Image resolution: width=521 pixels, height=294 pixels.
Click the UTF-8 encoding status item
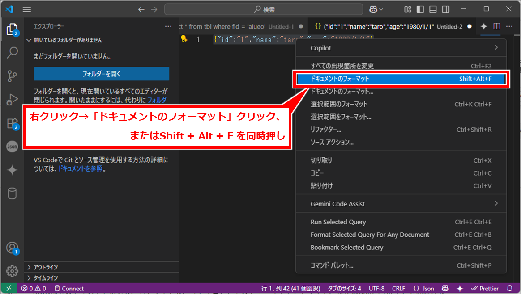376,288
